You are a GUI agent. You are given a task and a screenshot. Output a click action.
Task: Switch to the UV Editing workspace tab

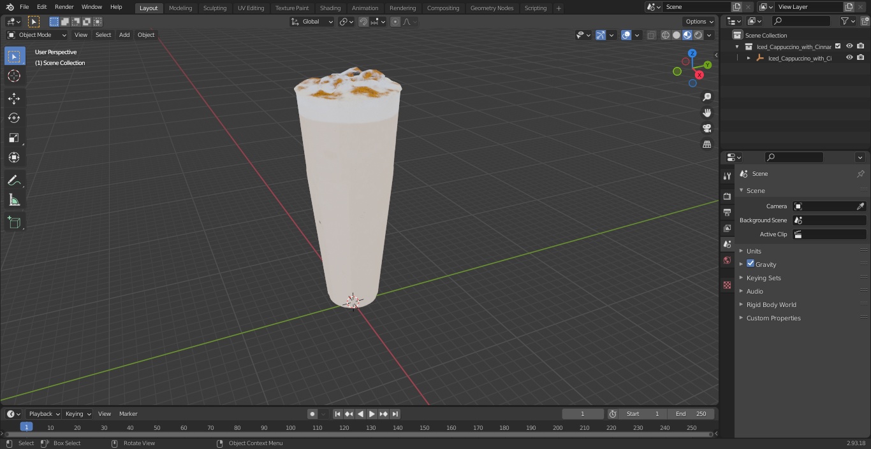coord(251,8)
